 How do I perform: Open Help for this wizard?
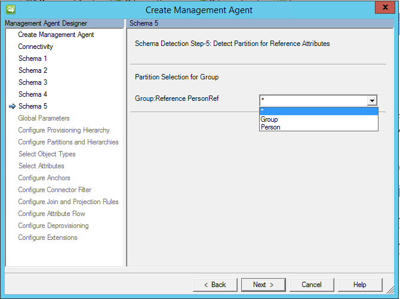pos(360,285)
